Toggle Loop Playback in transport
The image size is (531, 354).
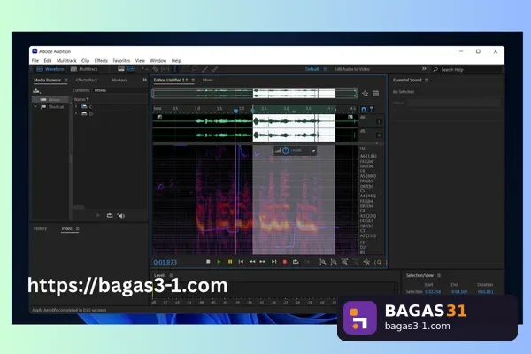tap(296, 262)
